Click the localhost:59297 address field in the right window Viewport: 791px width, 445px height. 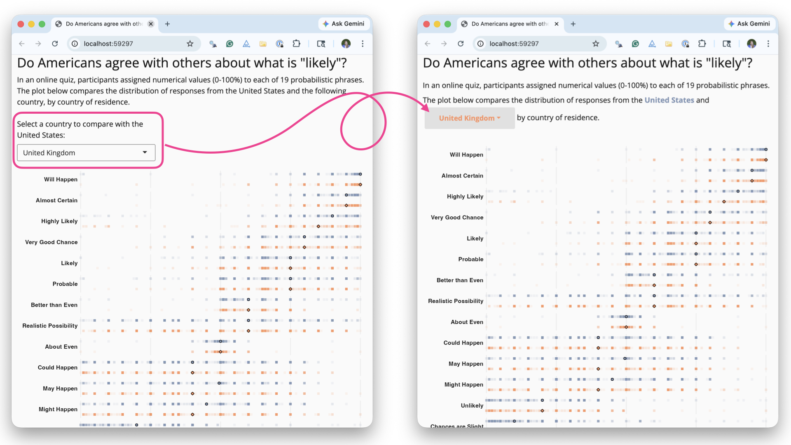(x=536, y=44)
